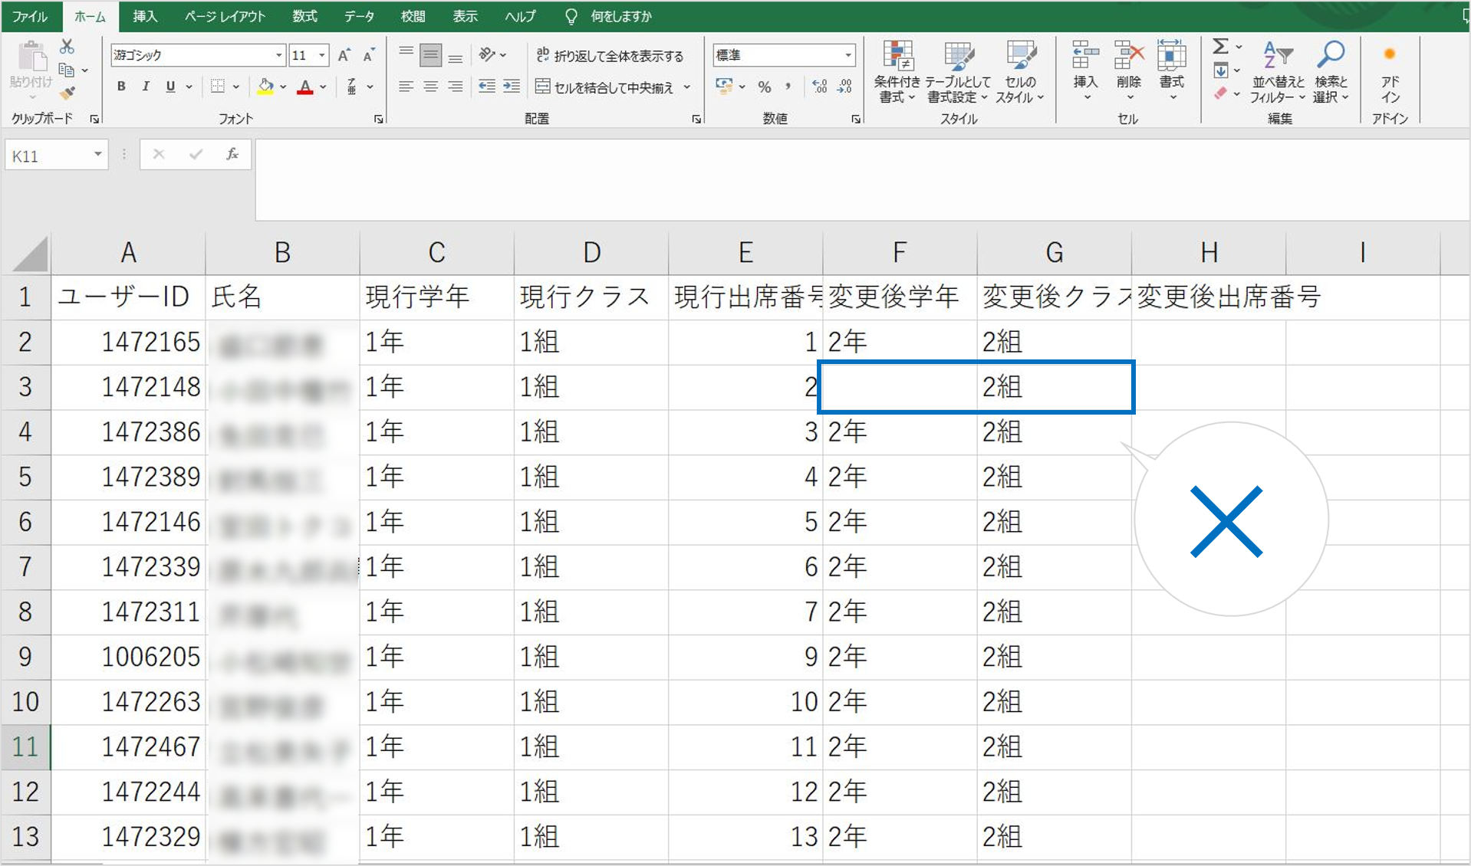1471x866 pixels.
Task: Toggle Italic formatting
Action: 146,87
